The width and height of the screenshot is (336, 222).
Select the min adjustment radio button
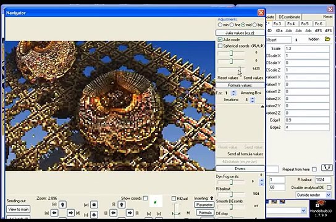point(220,25)
